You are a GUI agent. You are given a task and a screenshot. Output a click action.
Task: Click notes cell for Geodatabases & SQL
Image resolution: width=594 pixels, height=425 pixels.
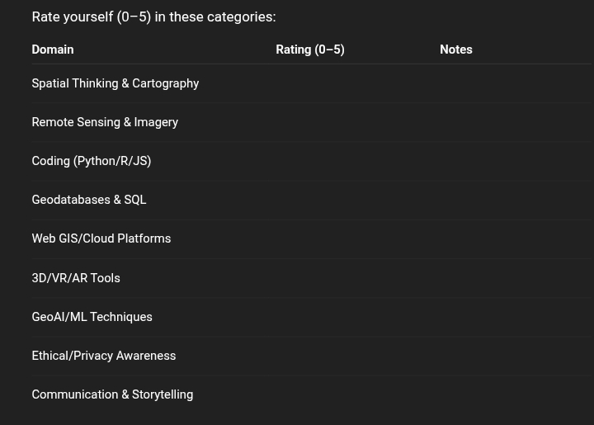511,200
